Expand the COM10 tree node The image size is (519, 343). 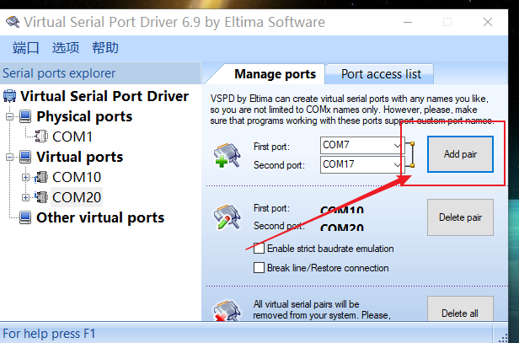(x=25, y=178)
